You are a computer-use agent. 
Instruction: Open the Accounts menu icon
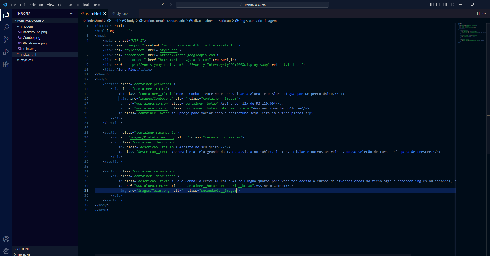click(x=6, y=239)
